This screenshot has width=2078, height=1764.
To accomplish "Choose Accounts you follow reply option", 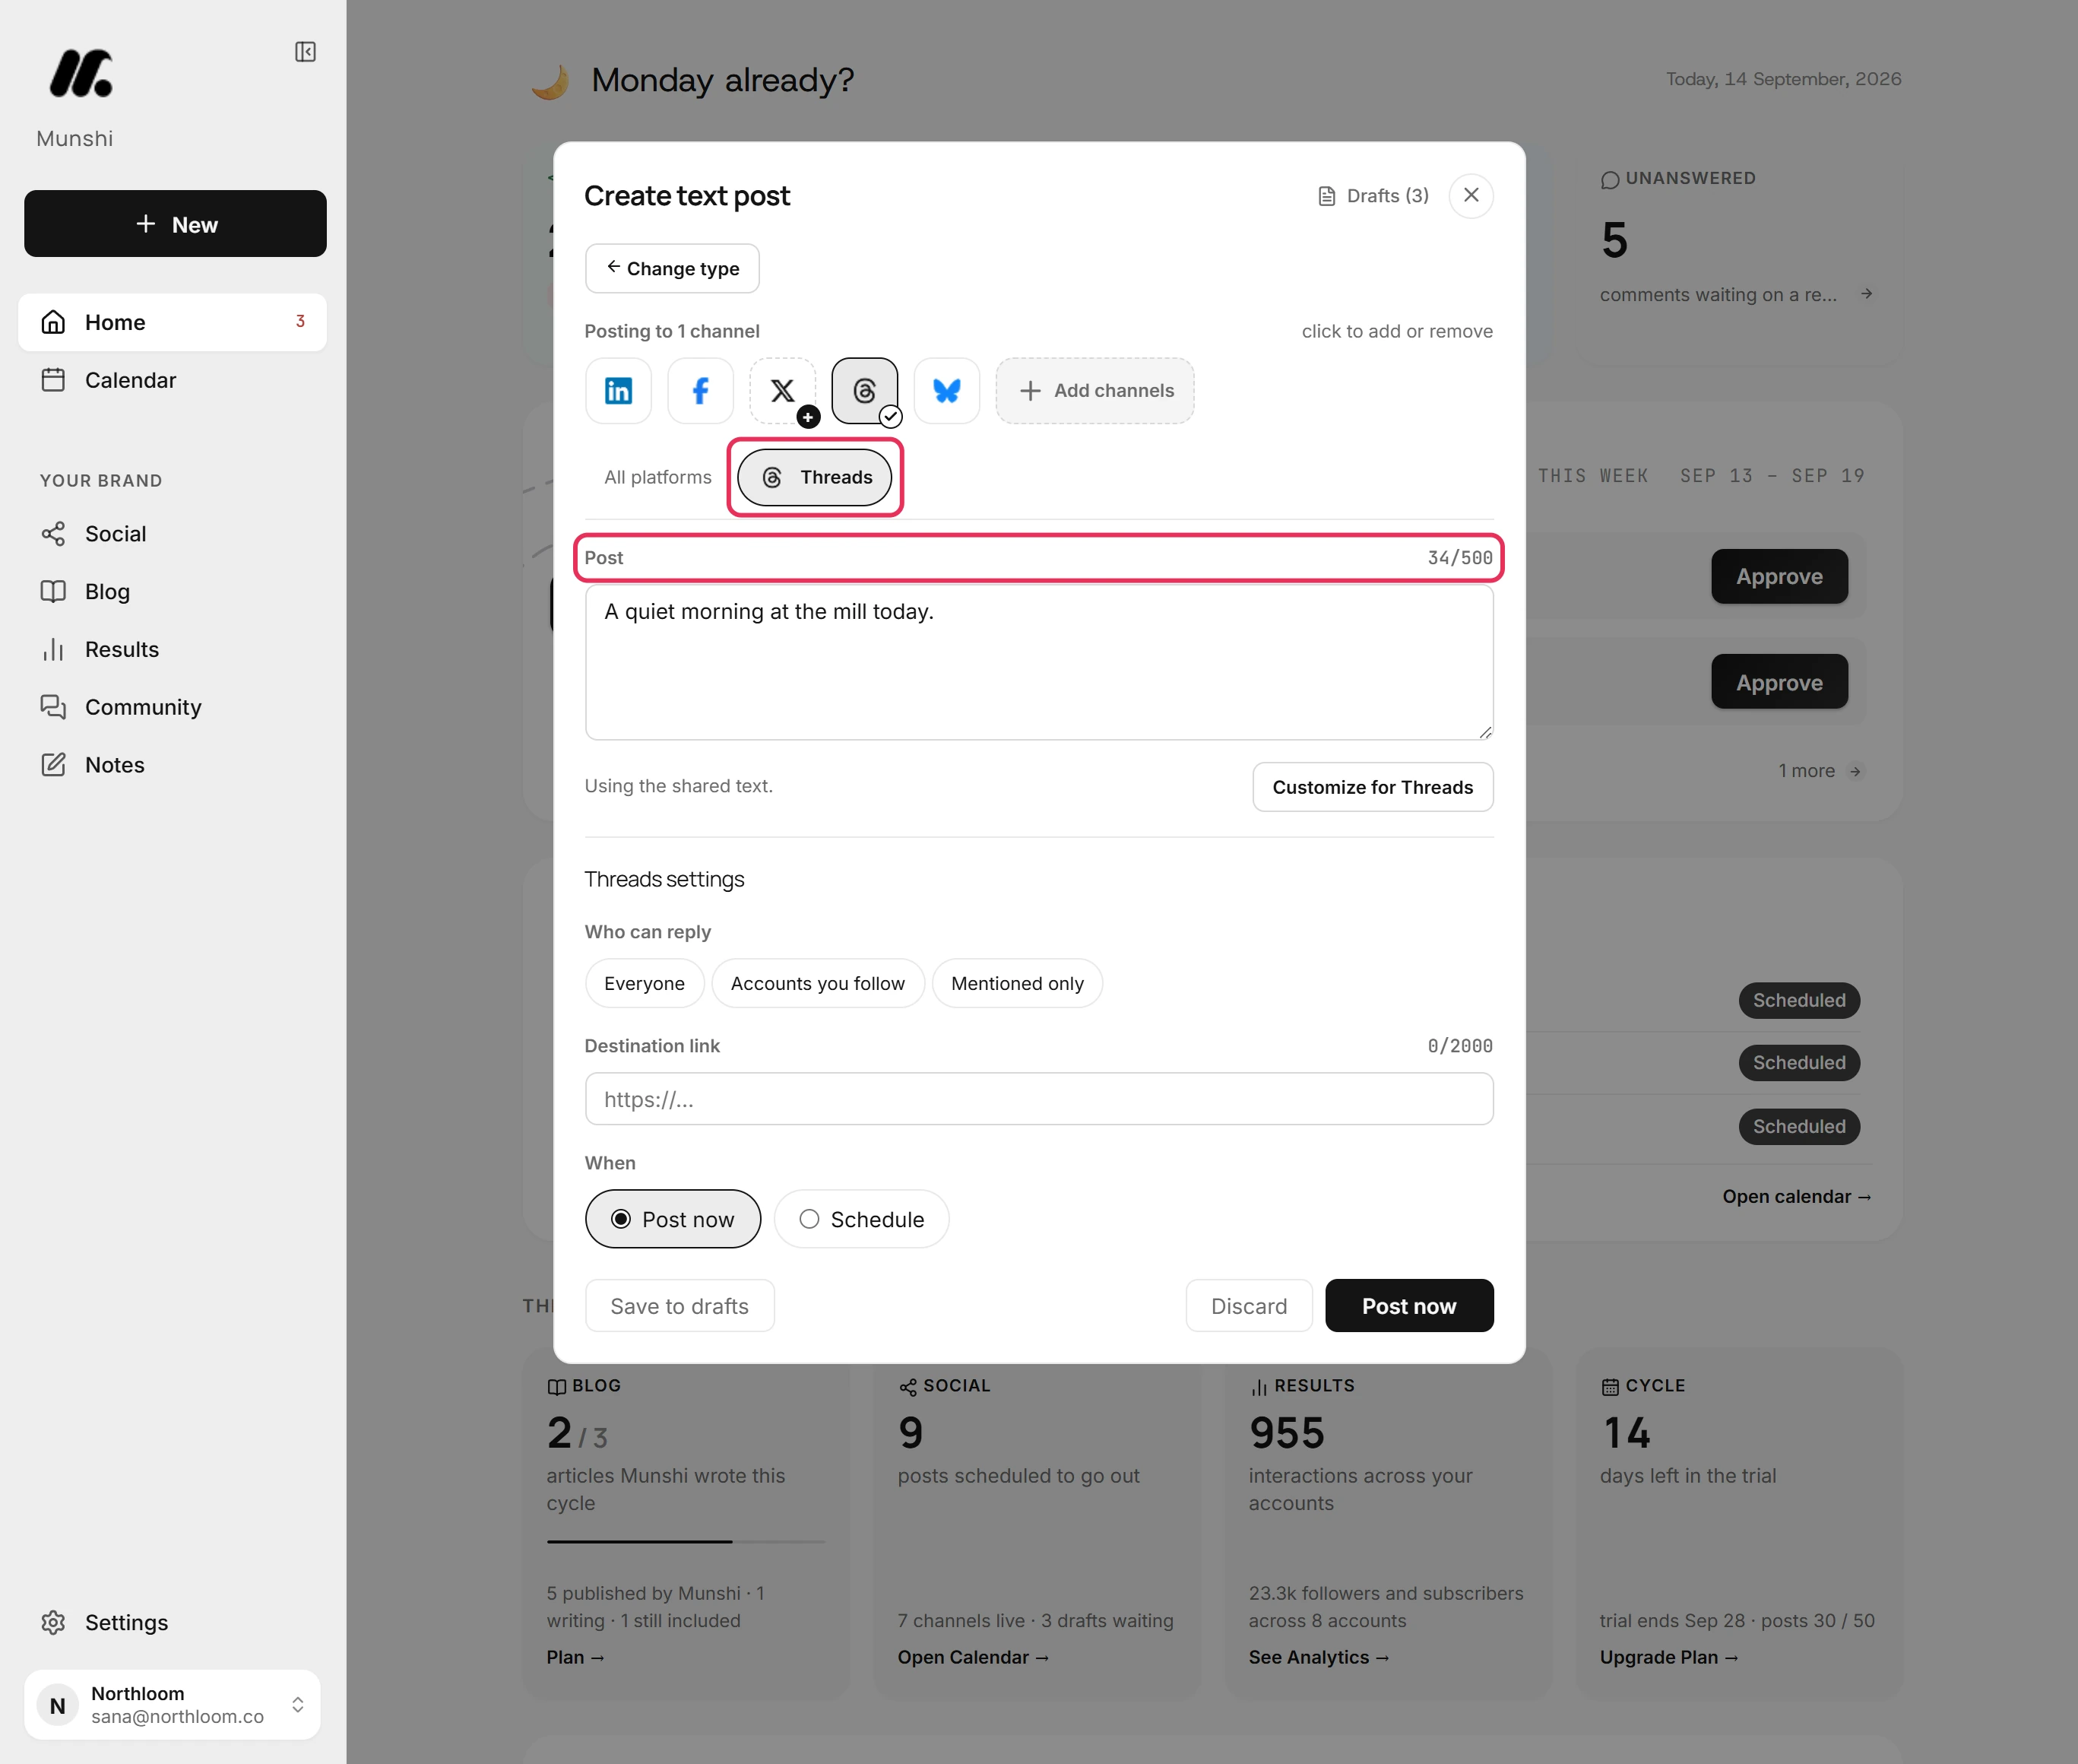I will 818,983.
